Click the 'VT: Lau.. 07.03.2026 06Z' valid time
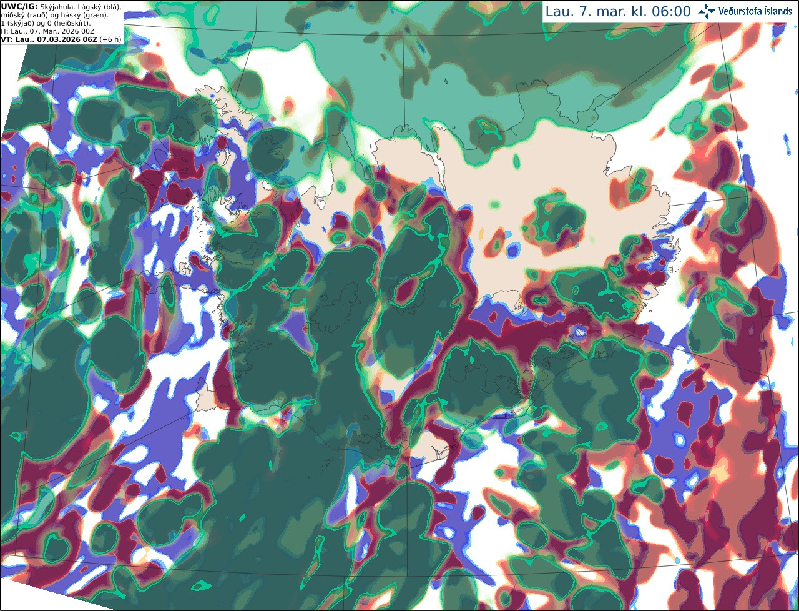Viewport: 799px width, 611px height. [49, 39]
